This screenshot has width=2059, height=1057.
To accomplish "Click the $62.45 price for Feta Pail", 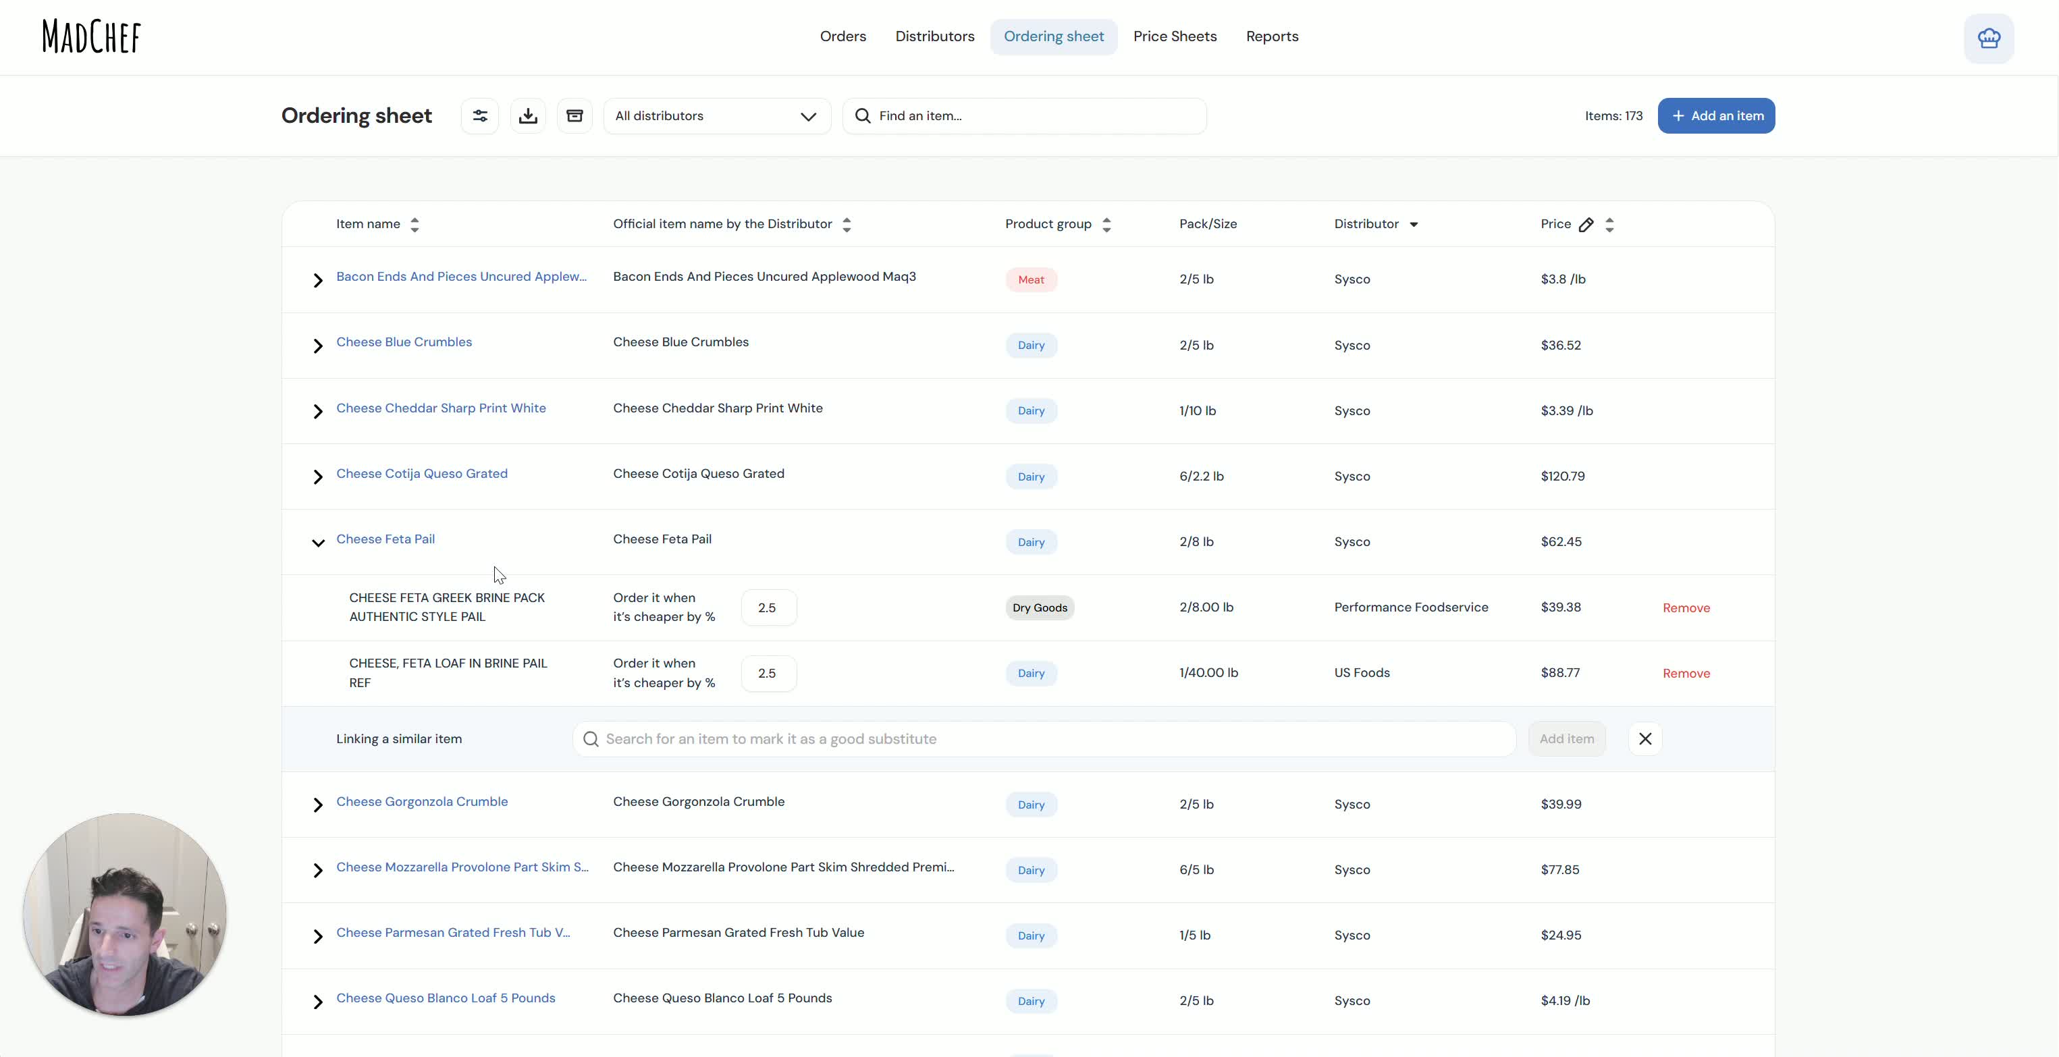I will pos(1560,542).
